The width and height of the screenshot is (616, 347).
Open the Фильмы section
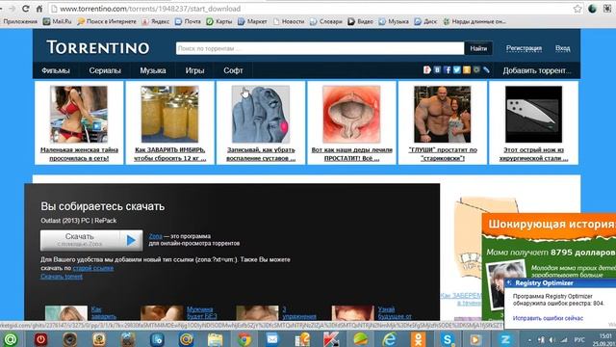coord(56,70)
